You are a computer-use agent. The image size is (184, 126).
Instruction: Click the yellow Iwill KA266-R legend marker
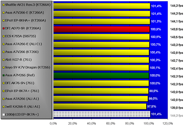point(4,107)
